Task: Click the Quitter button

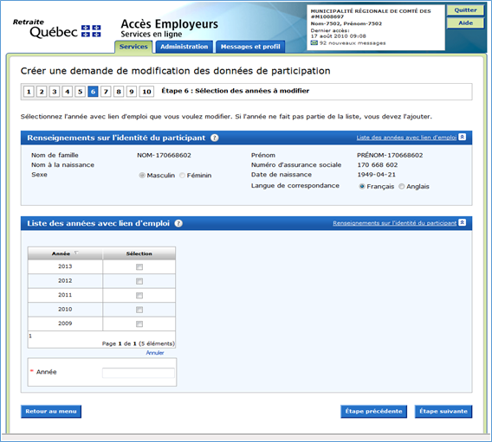Action: 465,10
